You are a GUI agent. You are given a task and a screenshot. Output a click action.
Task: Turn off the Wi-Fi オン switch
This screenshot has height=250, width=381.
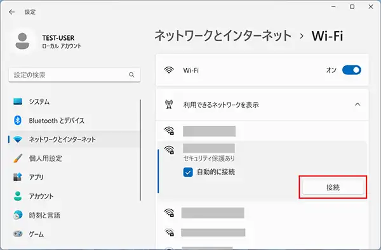coord(352,70)
